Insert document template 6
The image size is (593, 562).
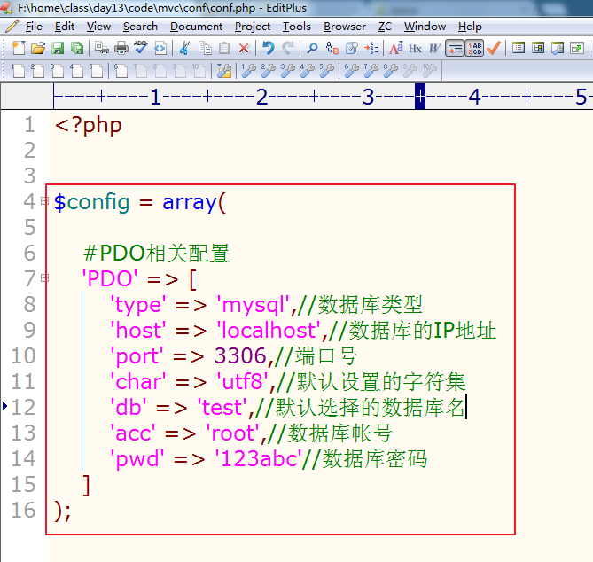pos(121,70)
